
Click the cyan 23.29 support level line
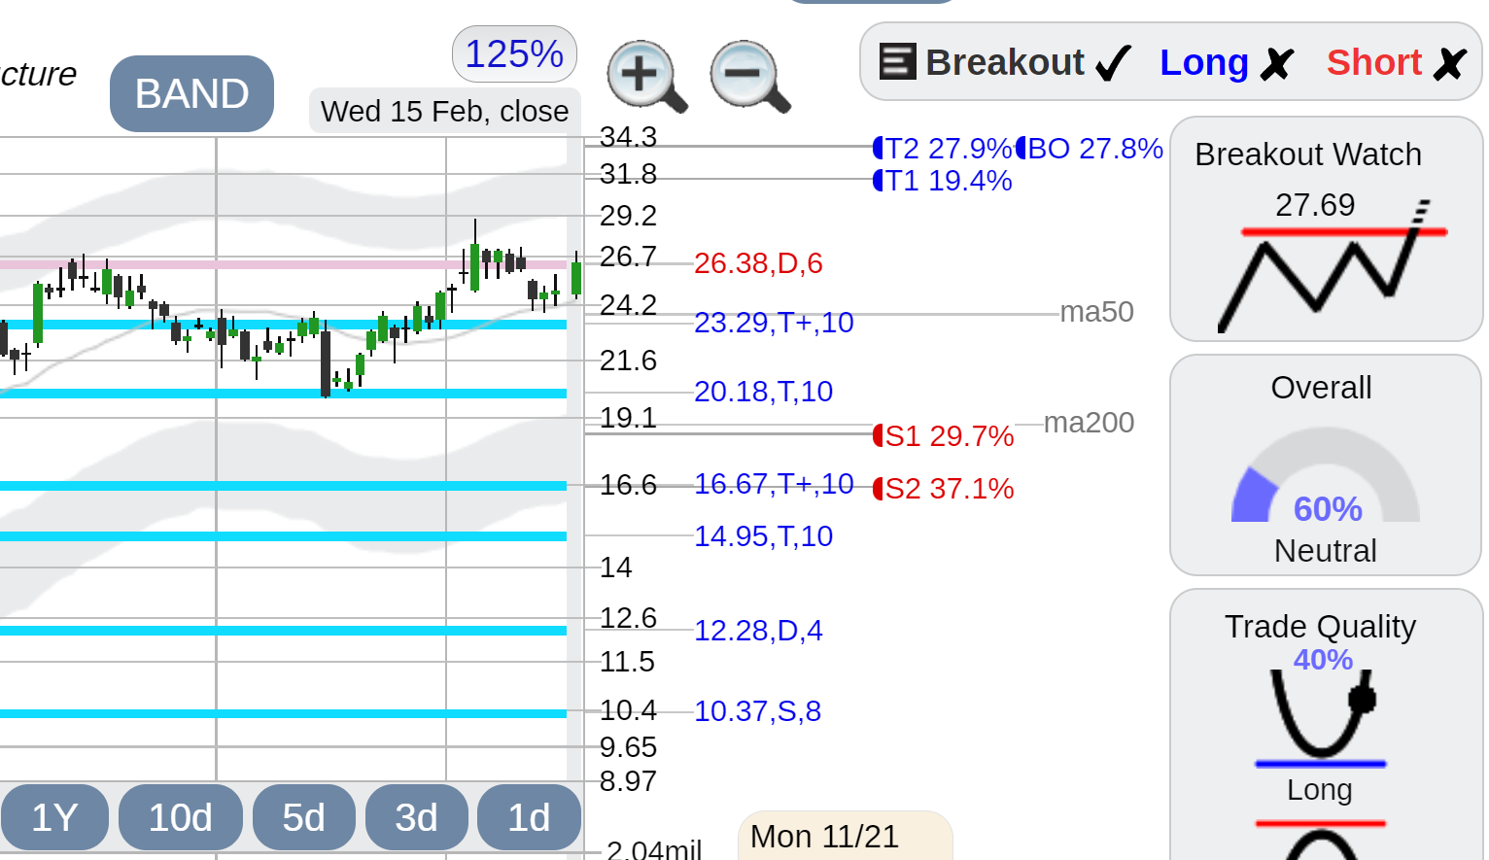pos(283,325)
